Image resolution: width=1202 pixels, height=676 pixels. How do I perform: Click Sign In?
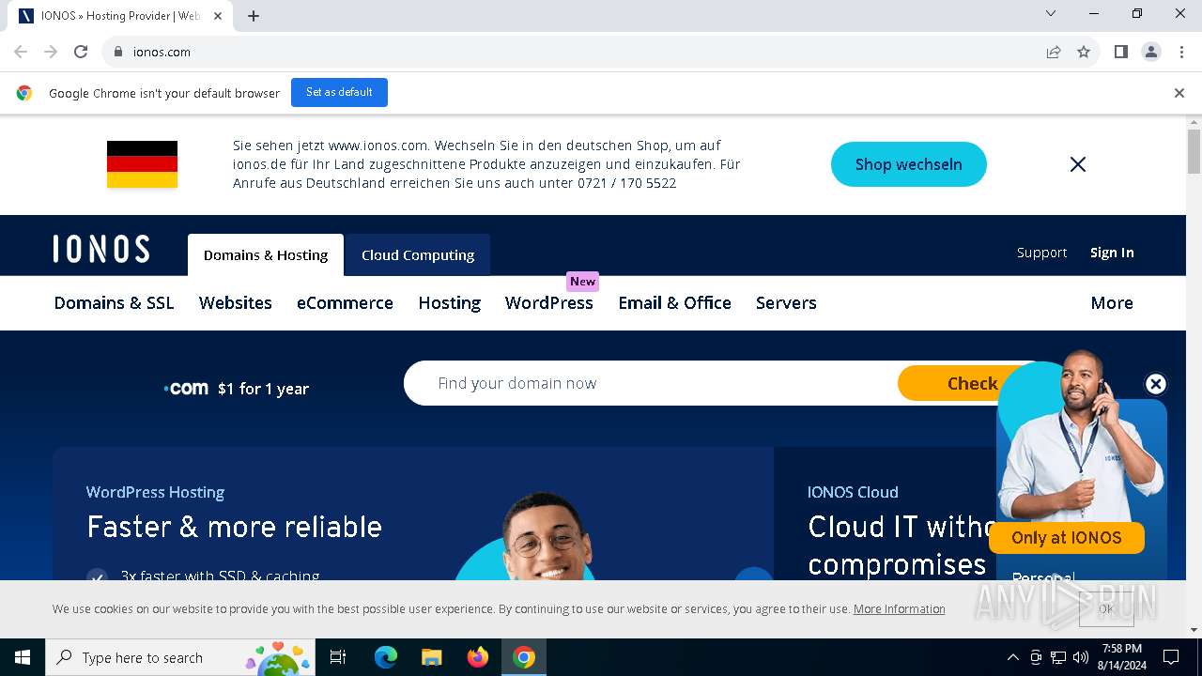coord(1112,253)
